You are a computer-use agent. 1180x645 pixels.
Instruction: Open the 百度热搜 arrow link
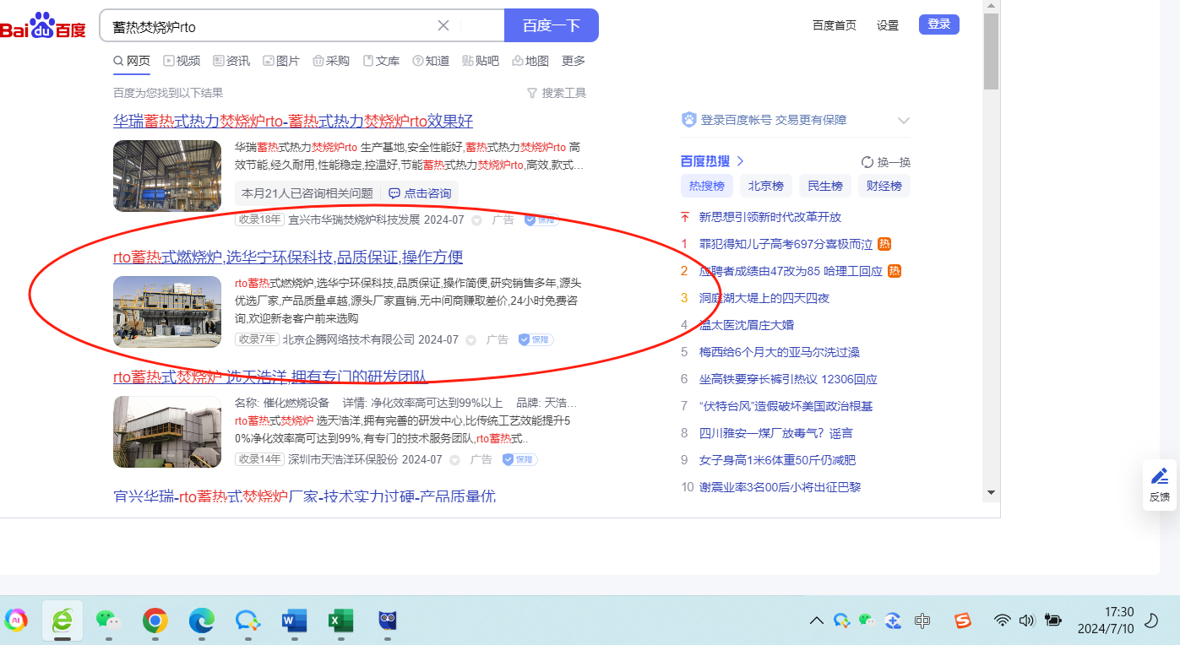click(740, 161)
